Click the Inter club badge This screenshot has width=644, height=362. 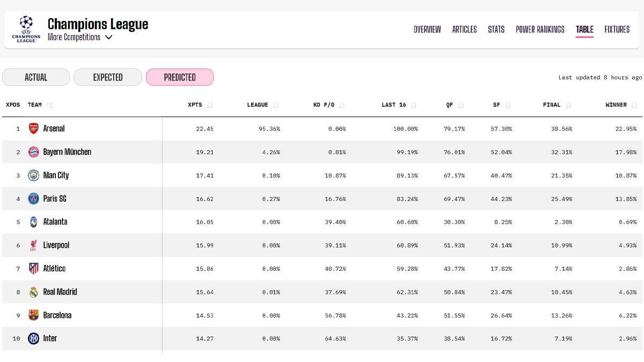(x=34, y=338)
